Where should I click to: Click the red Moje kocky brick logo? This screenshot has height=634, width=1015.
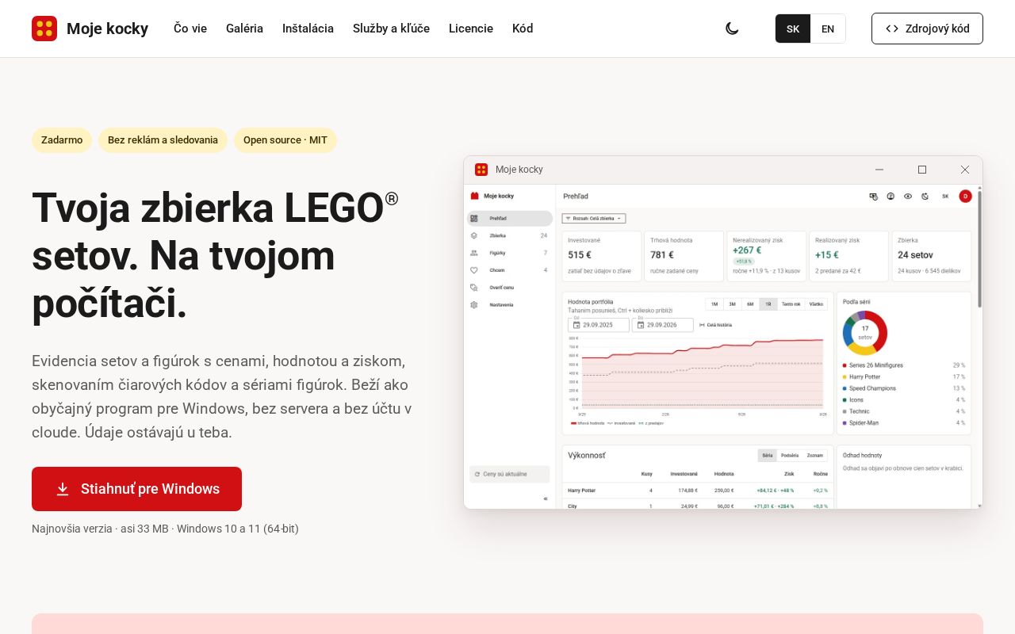(44, 29)
